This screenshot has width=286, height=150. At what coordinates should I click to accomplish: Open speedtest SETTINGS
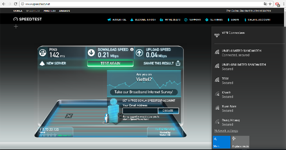click(x=214, y=20)
